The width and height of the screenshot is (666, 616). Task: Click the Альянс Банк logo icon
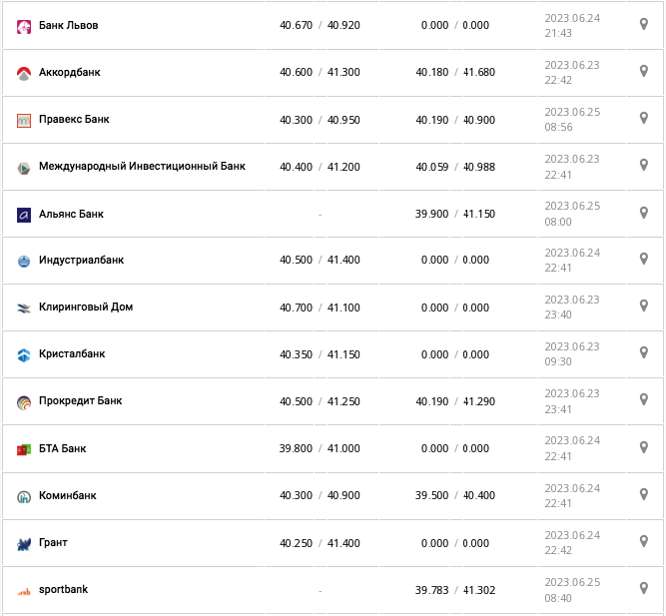click(x=25, y=215)
